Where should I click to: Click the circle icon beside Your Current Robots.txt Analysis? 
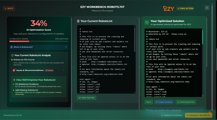pos(12,55)
